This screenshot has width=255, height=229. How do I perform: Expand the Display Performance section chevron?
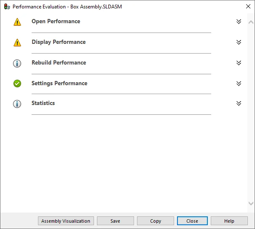(x=239, y=42)
